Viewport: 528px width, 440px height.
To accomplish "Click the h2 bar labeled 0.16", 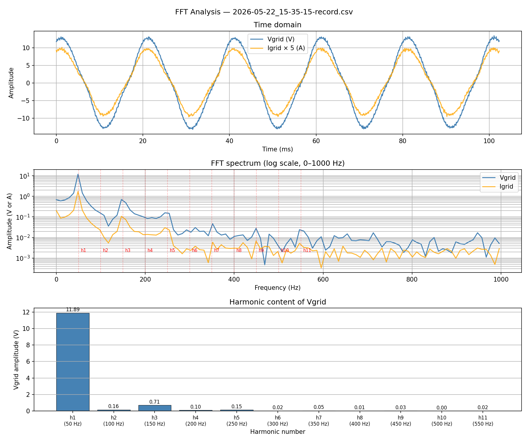I will [114, 410].
